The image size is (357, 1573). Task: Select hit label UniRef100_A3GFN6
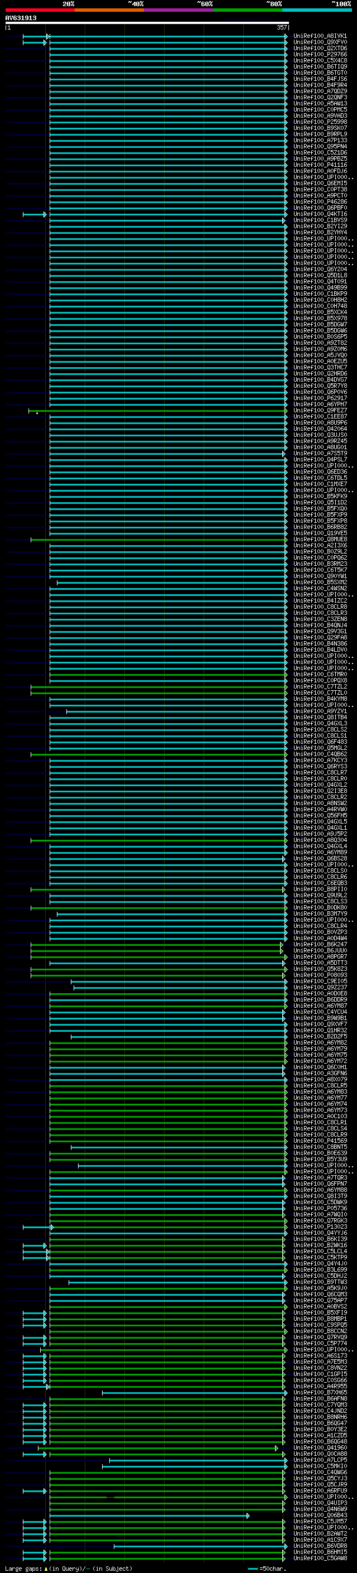coord(320,1074)
